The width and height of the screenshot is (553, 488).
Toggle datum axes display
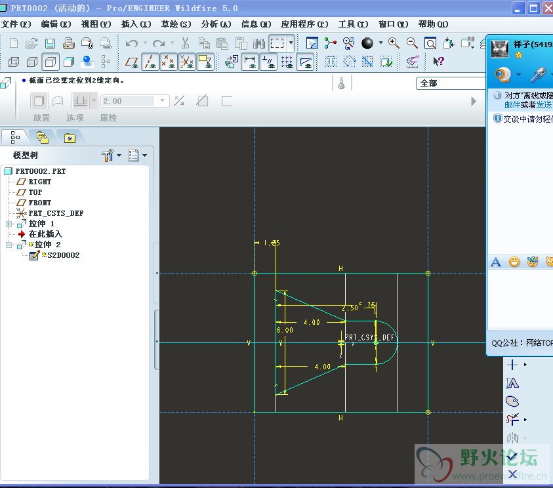150,62
